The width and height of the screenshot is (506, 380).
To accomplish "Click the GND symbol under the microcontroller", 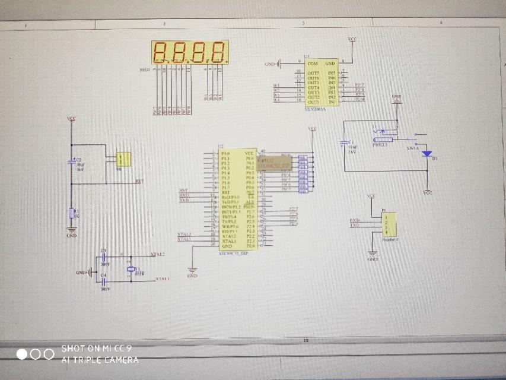I will click(192, 273).
